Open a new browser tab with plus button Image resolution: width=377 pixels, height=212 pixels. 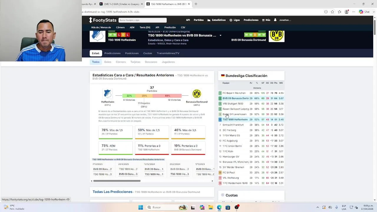pos(196,4)
